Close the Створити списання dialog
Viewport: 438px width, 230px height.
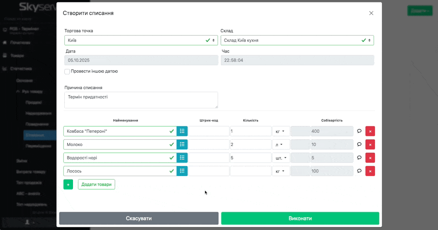pyautogui.click(x=371, y=13)
